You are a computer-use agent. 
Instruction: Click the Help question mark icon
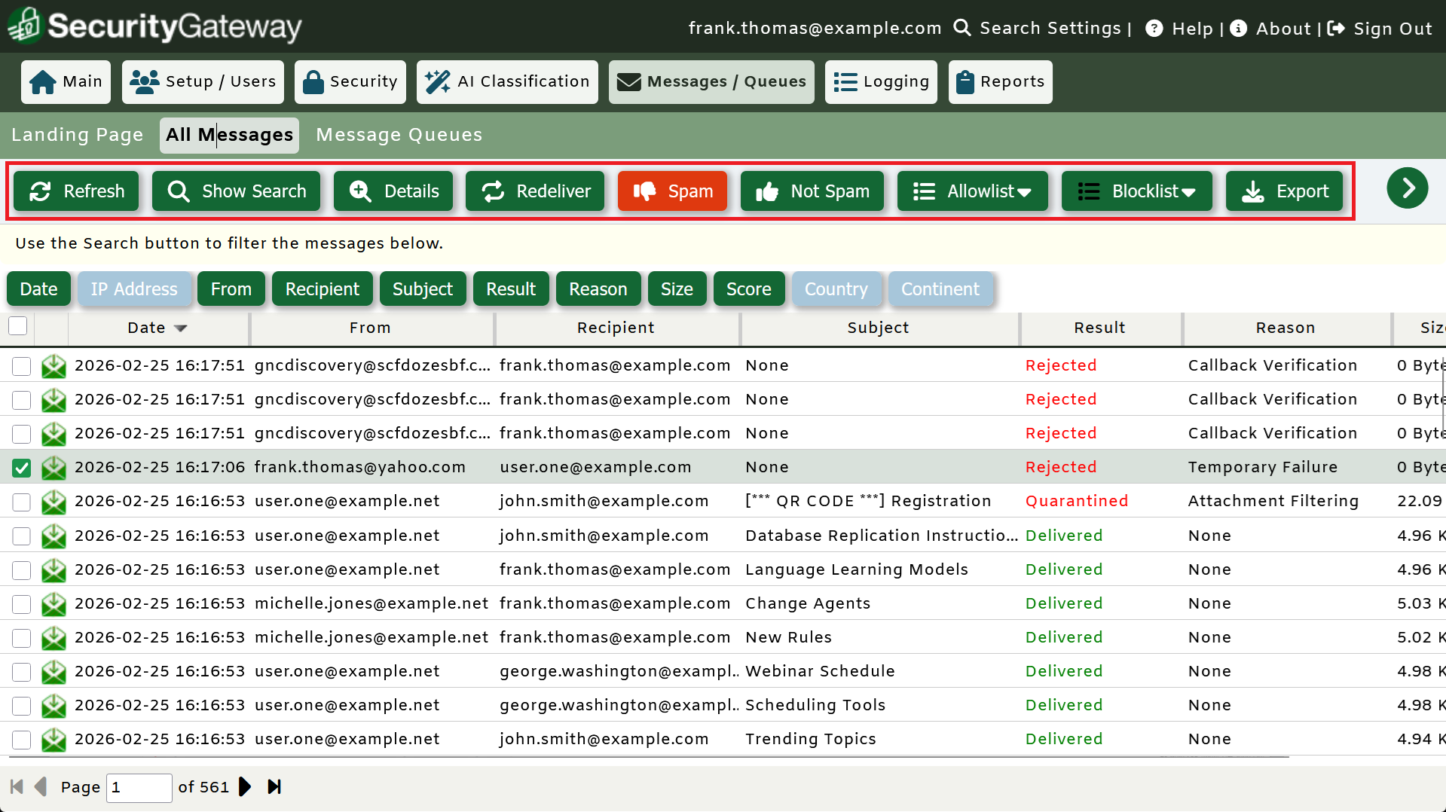pos(1154,29)
